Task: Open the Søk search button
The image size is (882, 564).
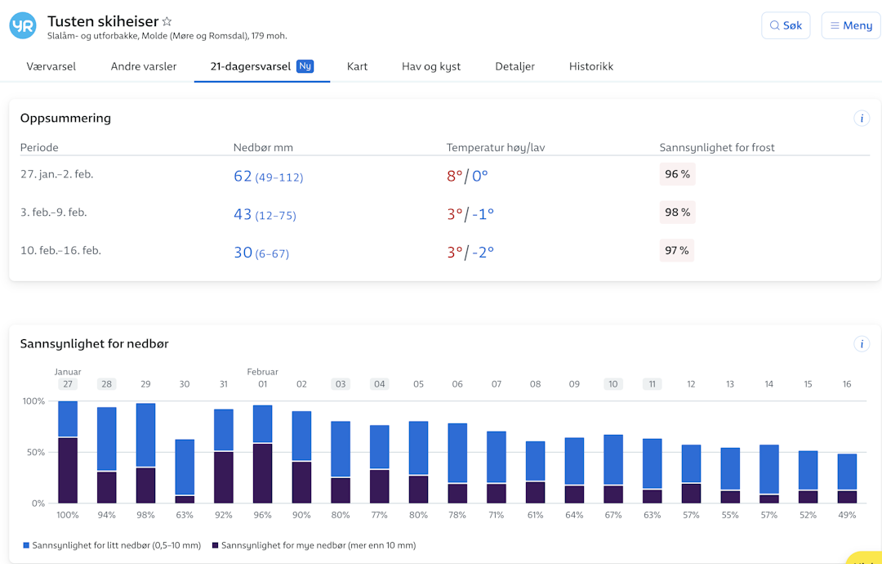Action: [x=785, y=25]
